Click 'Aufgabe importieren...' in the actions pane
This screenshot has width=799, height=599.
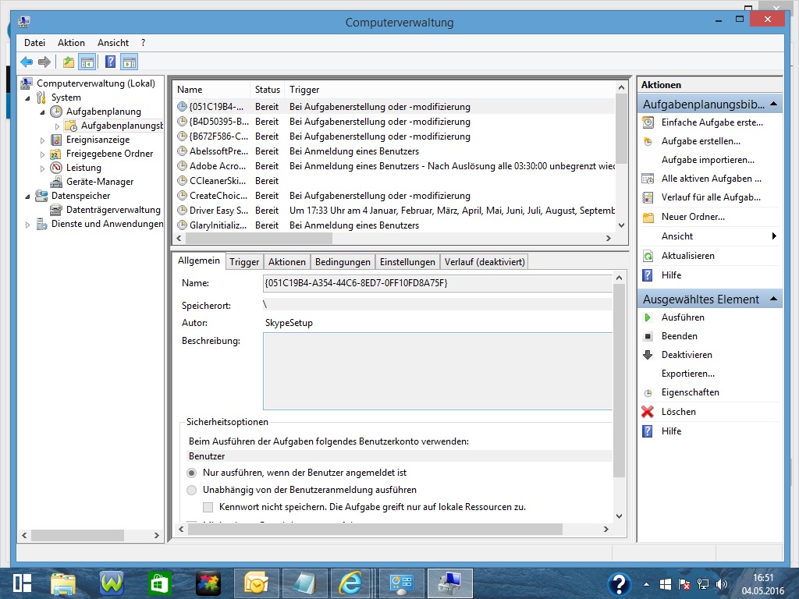click(707, 160)
